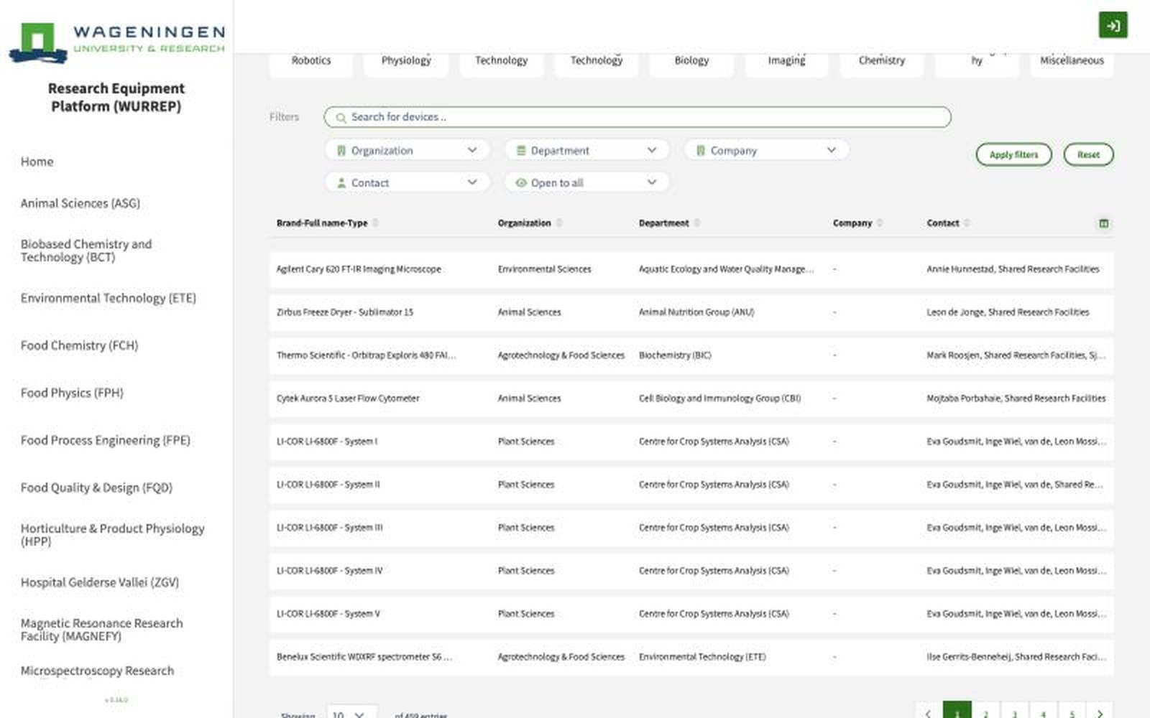This screenshot has width=1150, height=718.
Task: Click the Company column sort icon
Action: click(x=880, y=223)
